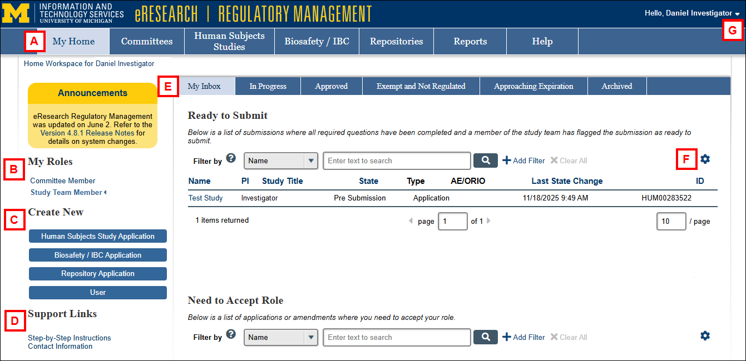746x361 pixels.
Task: Expand Filter by Name dropdown in Ready to Submit
Action: (x=281, y=161)
